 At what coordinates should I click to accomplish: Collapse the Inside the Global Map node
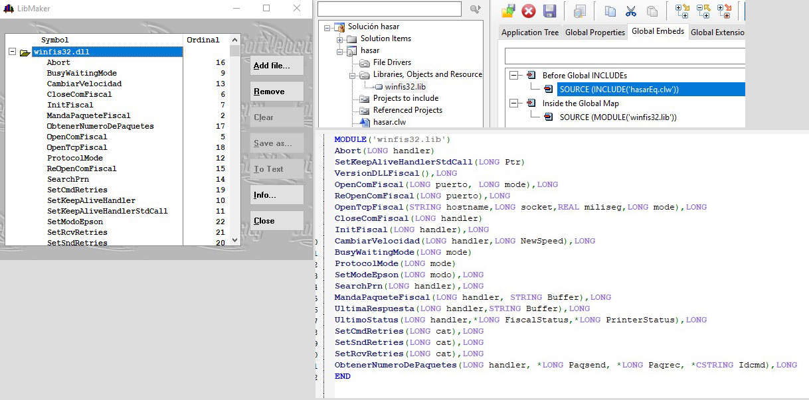[x=513, y=103]
